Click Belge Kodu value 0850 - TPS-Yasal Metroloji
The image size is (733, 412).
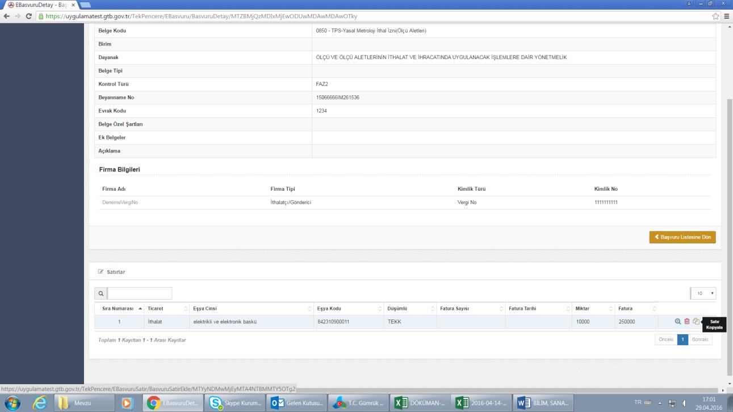coord(371,31)
